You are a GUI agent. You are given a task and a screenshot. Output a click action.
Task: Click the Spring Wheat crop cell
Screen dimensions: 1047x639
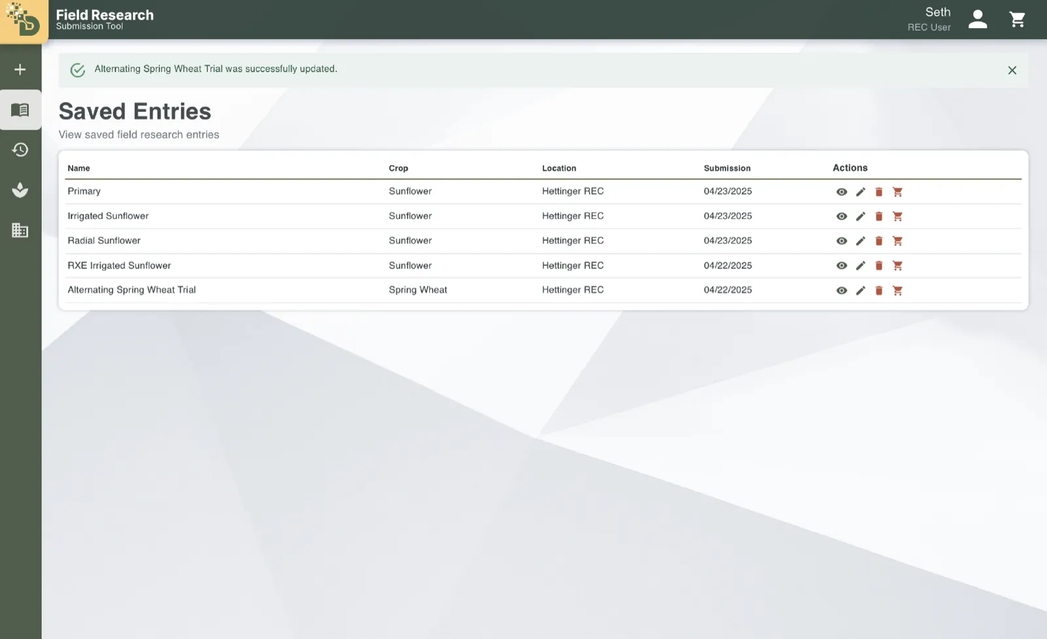click(418, 290)
